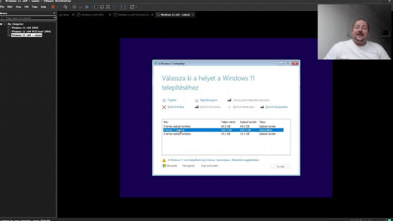Click the Illesztőprogram betöltése link

click(209, 100)
